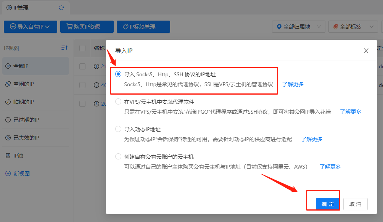The width and height of the screenshot is (383, 222).
Task: Open the IP池 view
Action: (18, 156)
